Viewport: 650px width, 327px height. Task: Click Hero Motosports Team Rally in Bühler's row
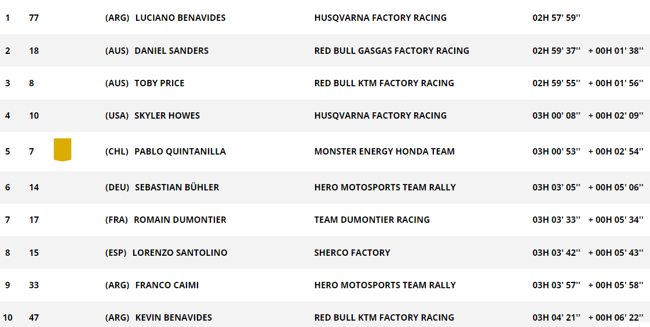coord(385,188)
